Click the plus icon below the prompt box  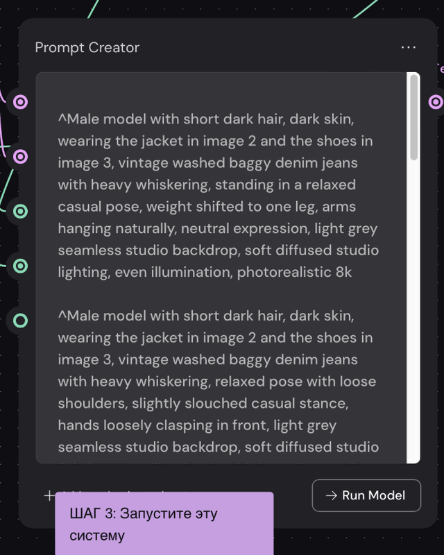[49, 495]
